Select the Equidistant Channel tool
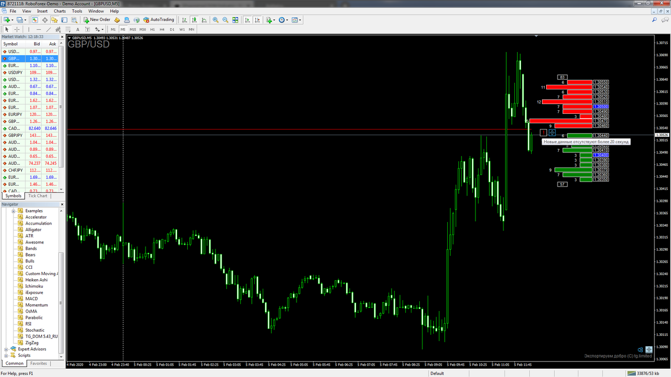 click(58, 29)
